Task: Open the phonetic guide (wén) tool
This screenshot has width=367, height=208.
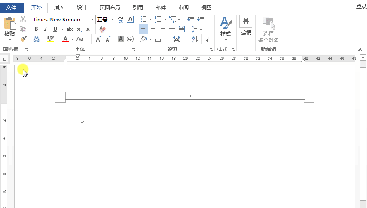Action: (121, 19)
